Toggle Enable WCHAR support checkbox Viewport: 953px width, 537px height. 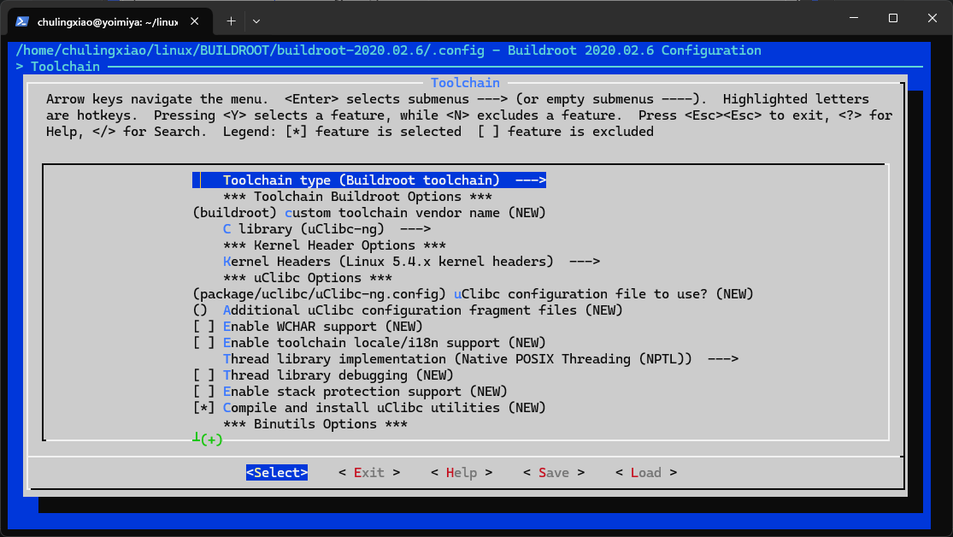[x=203, y=327]
